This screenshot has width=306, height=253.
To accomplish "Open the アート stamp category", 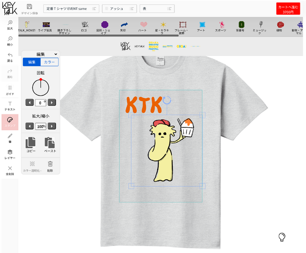I will click(x=202, y=27).
